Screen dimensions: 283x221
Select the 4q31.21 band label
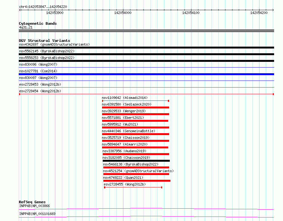point(26,27)
